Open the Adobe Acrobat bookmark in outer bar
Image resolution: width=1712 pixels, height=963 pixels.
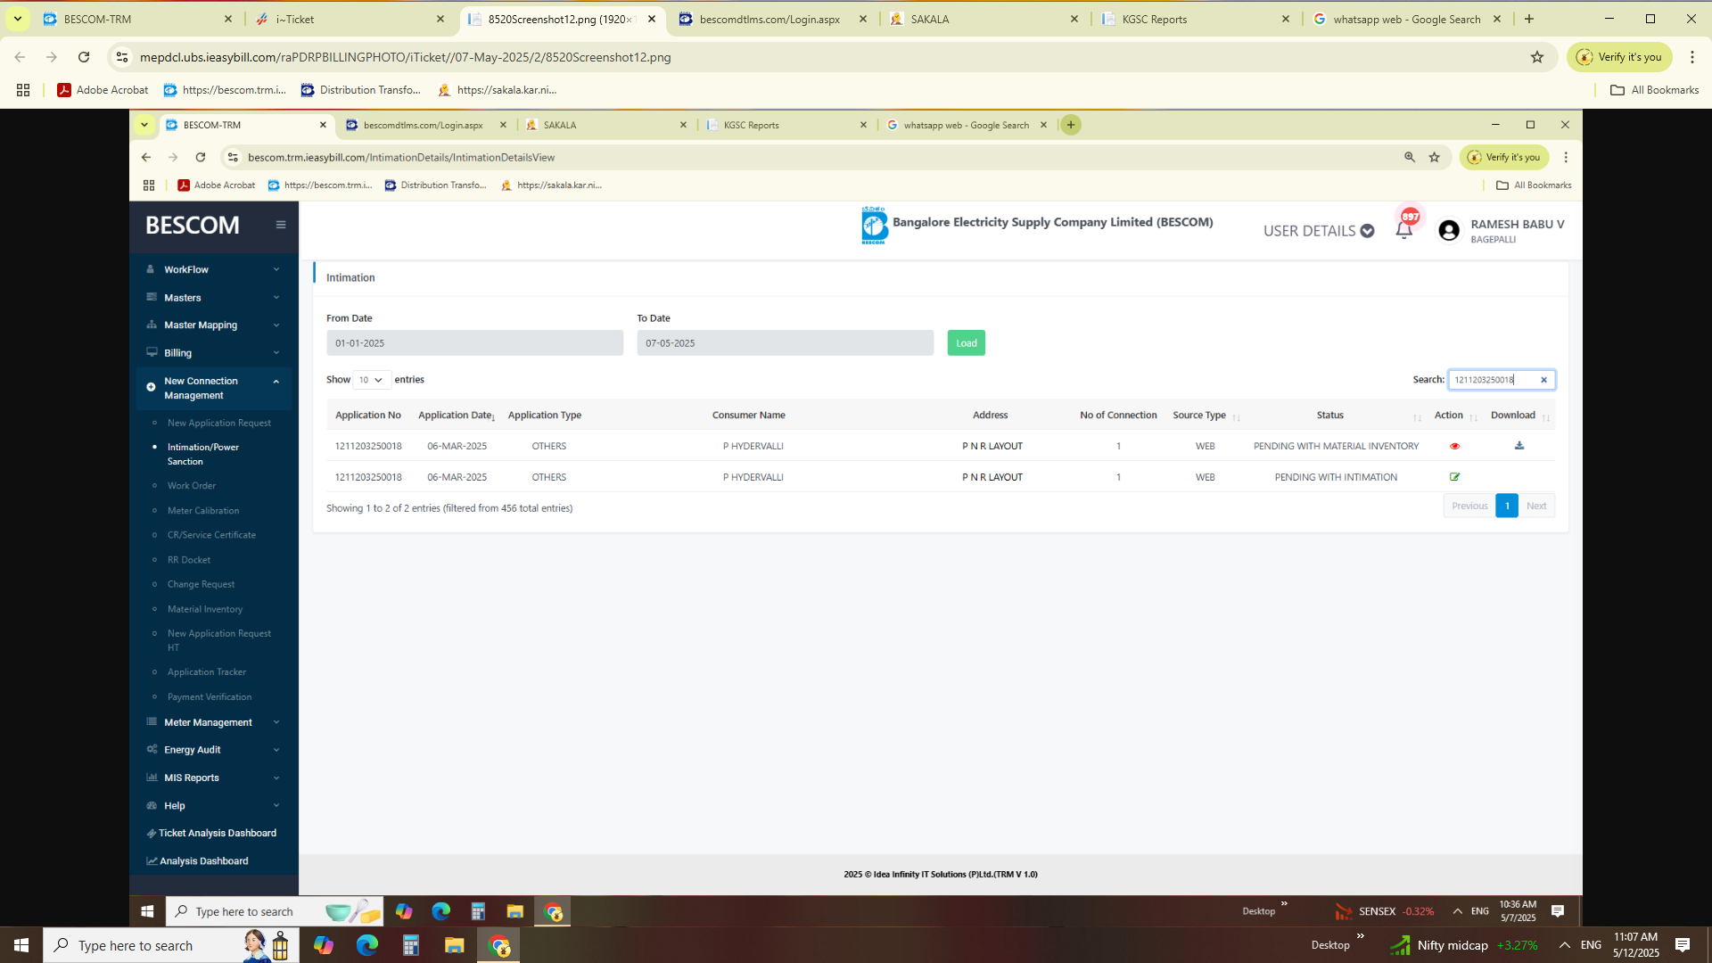click(x=103, y=90)
